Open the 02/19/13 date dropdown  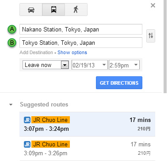coord(90,65)
